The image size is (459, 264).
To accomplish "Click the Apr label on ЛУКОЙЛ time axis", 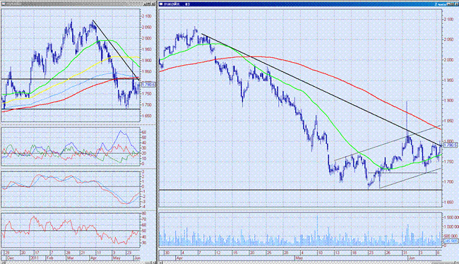I will click(179, 258).
